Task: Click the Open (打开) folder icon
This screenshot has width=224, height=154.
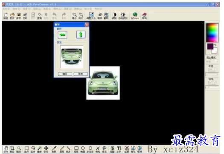Action: [12, 16]
